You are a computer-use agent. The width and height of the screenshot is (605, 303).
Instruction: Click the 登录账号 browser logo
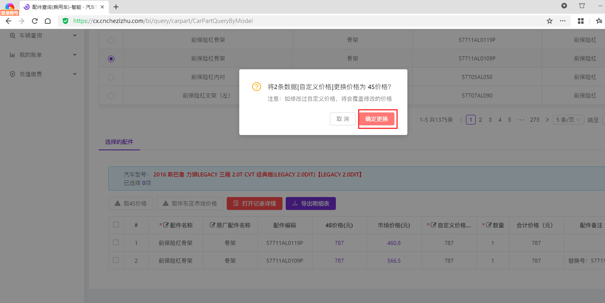9,9
